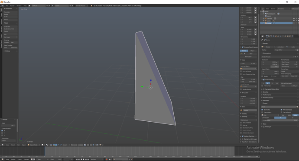The image size is (299, 161).
Task: Click the scene browse icon in top bar
Action: click(52, 6)
